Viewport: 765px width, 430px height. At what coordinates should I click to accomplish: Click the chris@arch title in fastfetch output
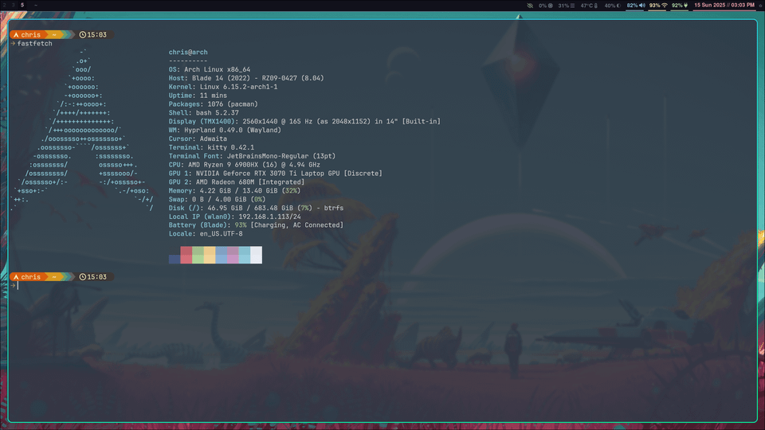[188, 53]
